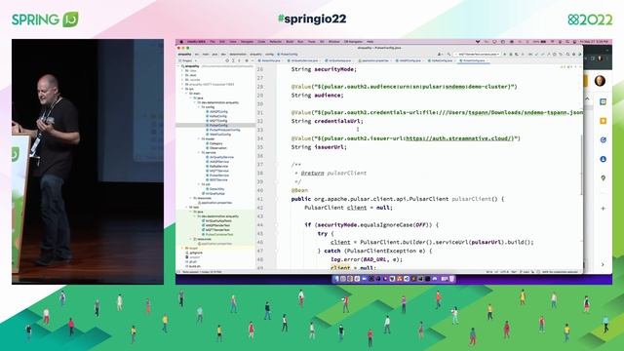Screen dimensions: 624x351
Task: Switch to the application.properties editor tab
Action: pyautogui.click(x=374, y=60)
